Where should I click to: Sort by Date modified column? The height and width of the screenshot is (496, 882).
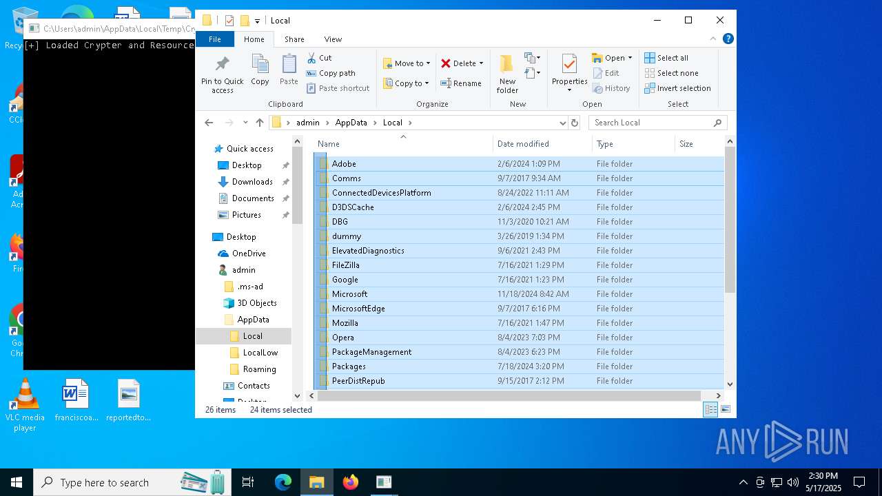click(x=542, y=144)
